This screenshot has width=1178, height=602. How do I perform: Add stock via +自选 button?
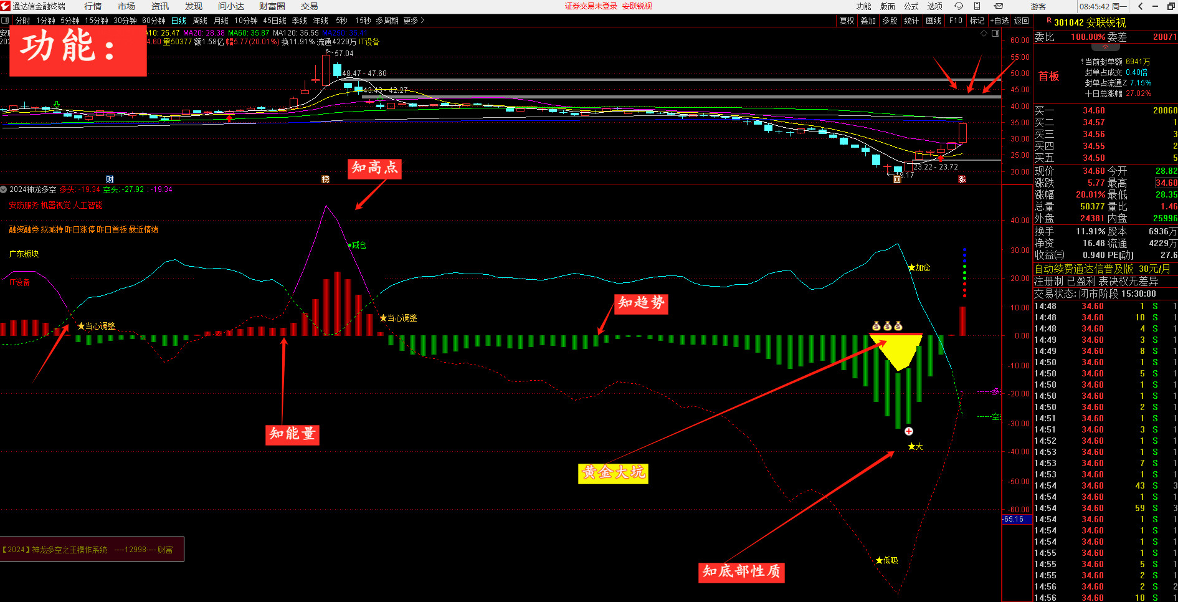click(999, 21)
